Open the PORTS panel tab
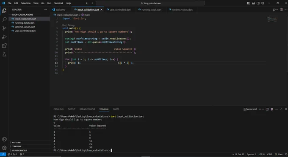The width and height of the screenshot is (288, 157). (116, 109)
